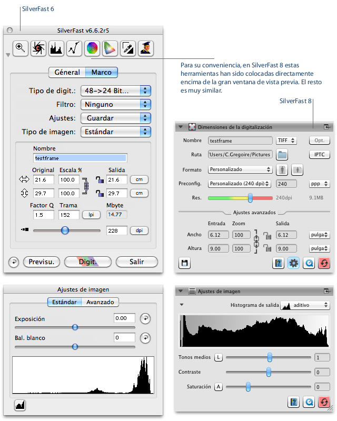Click the save disk icon in Dimensiones panel
Image resolution: width=337 pixels, height=421 pixels.
click(185, 263)
